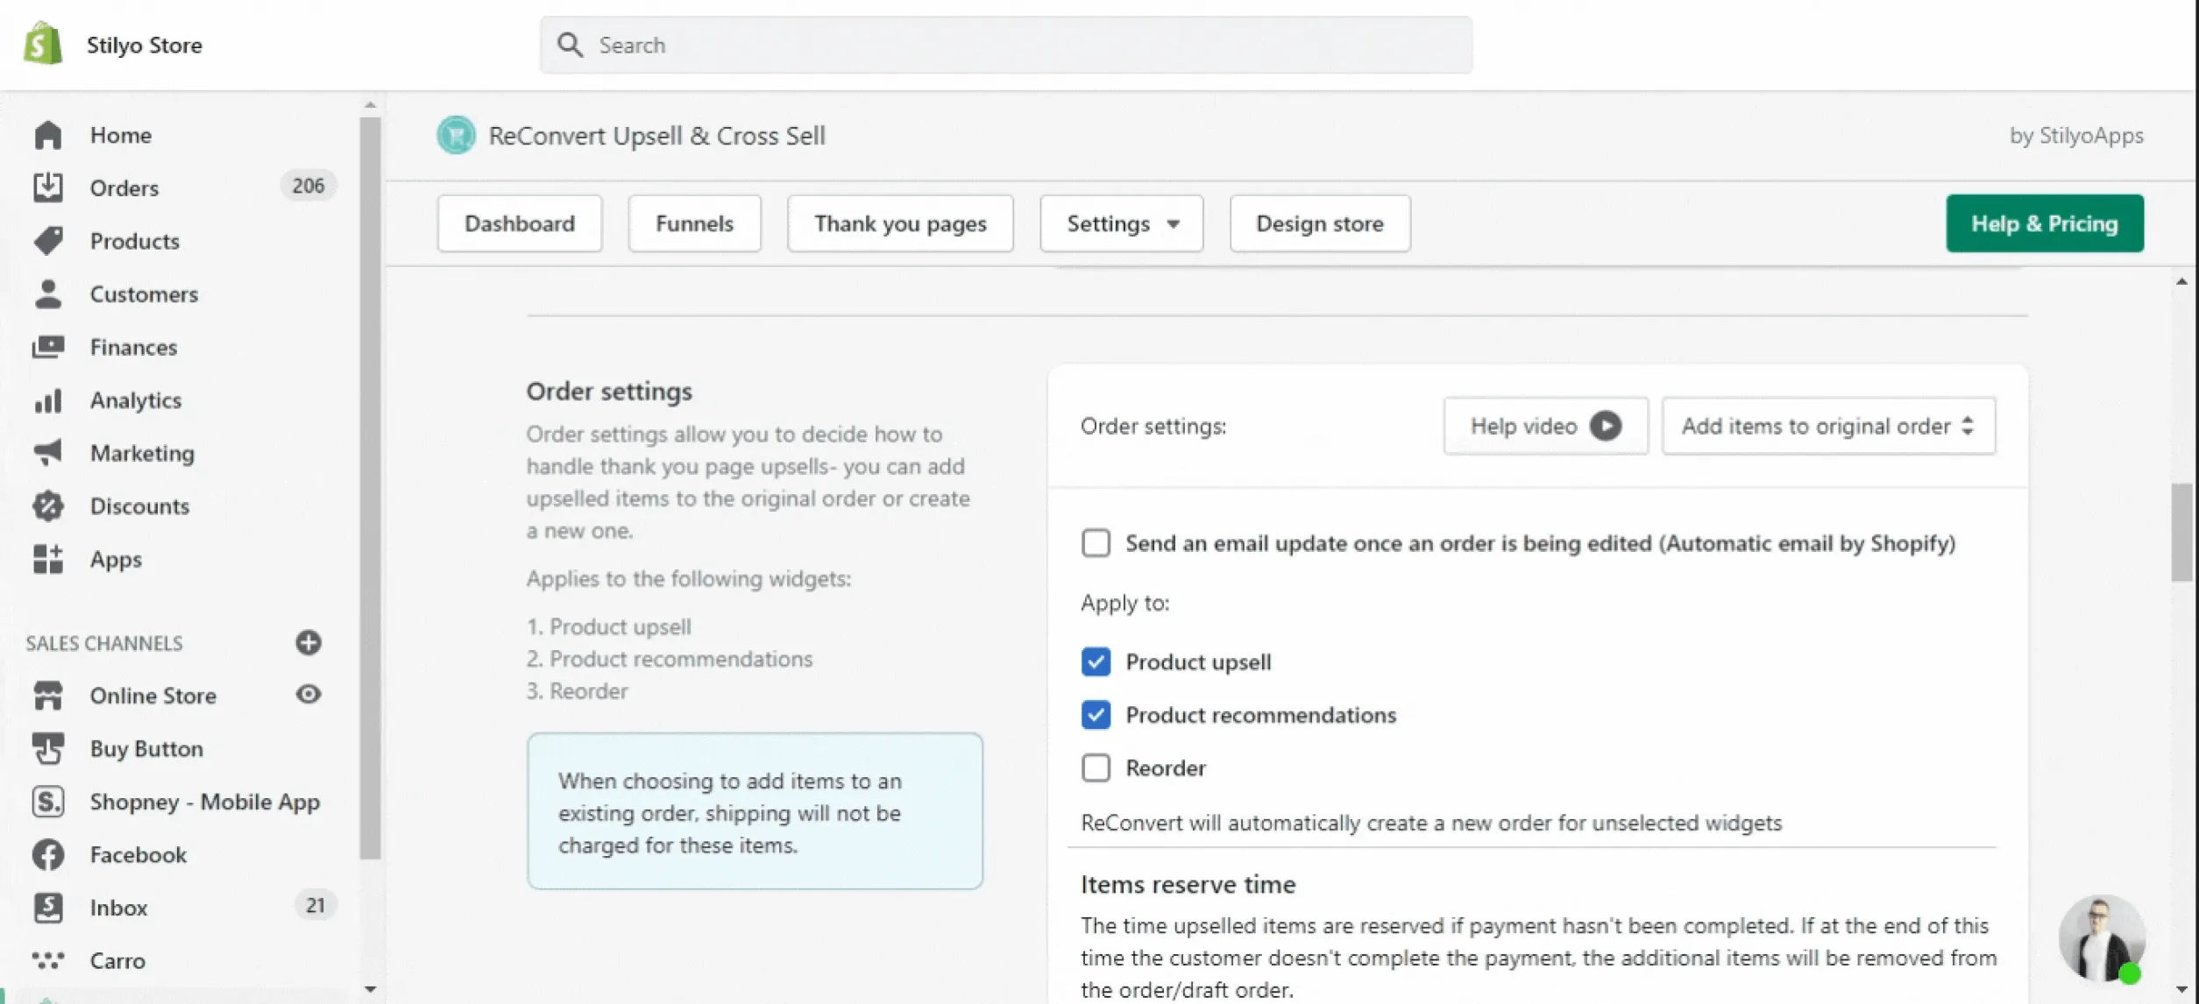Click the Shopify bag logo
This screenshot has height=1004, width=2199.
click(x=42, y=44)
